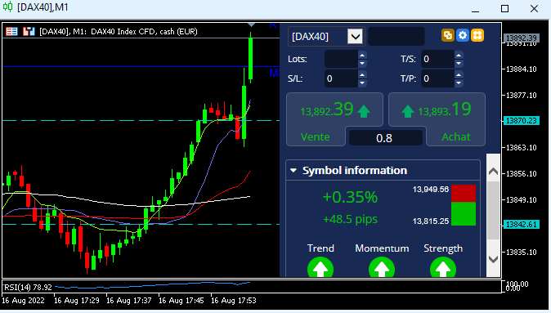The height and width of the screenshot is (313, 551).
Task: Click the green Trend up-arrow indicator
Action: pos(320,268)
